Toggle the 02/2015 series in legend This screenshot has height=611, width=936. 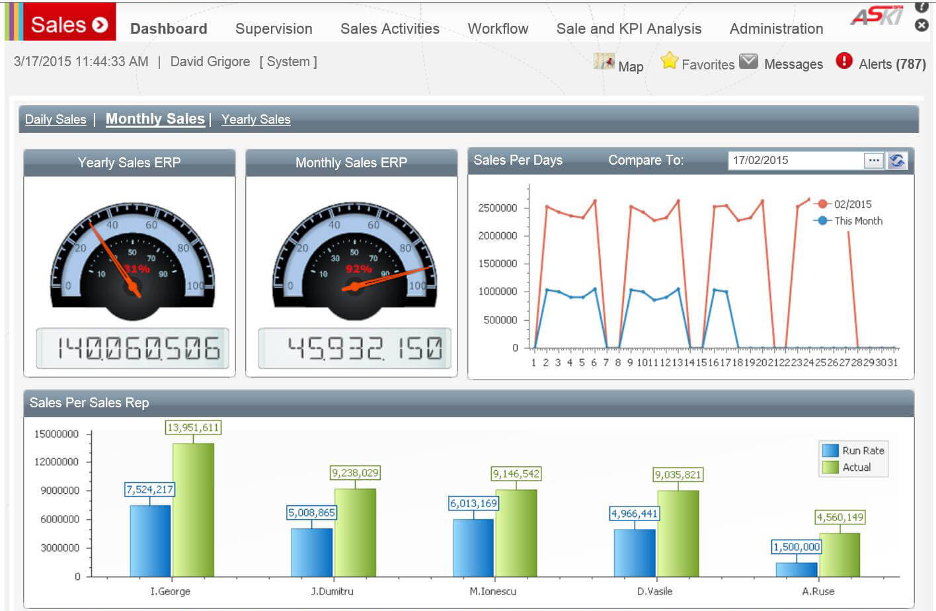click(x=852, y=204)
